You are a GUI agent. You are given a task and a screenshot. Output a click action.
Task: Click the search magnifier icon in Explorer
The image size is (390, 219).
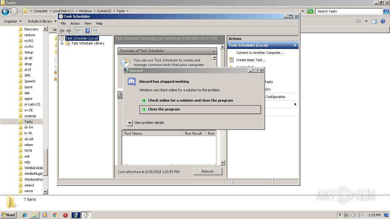pos(386,11)
